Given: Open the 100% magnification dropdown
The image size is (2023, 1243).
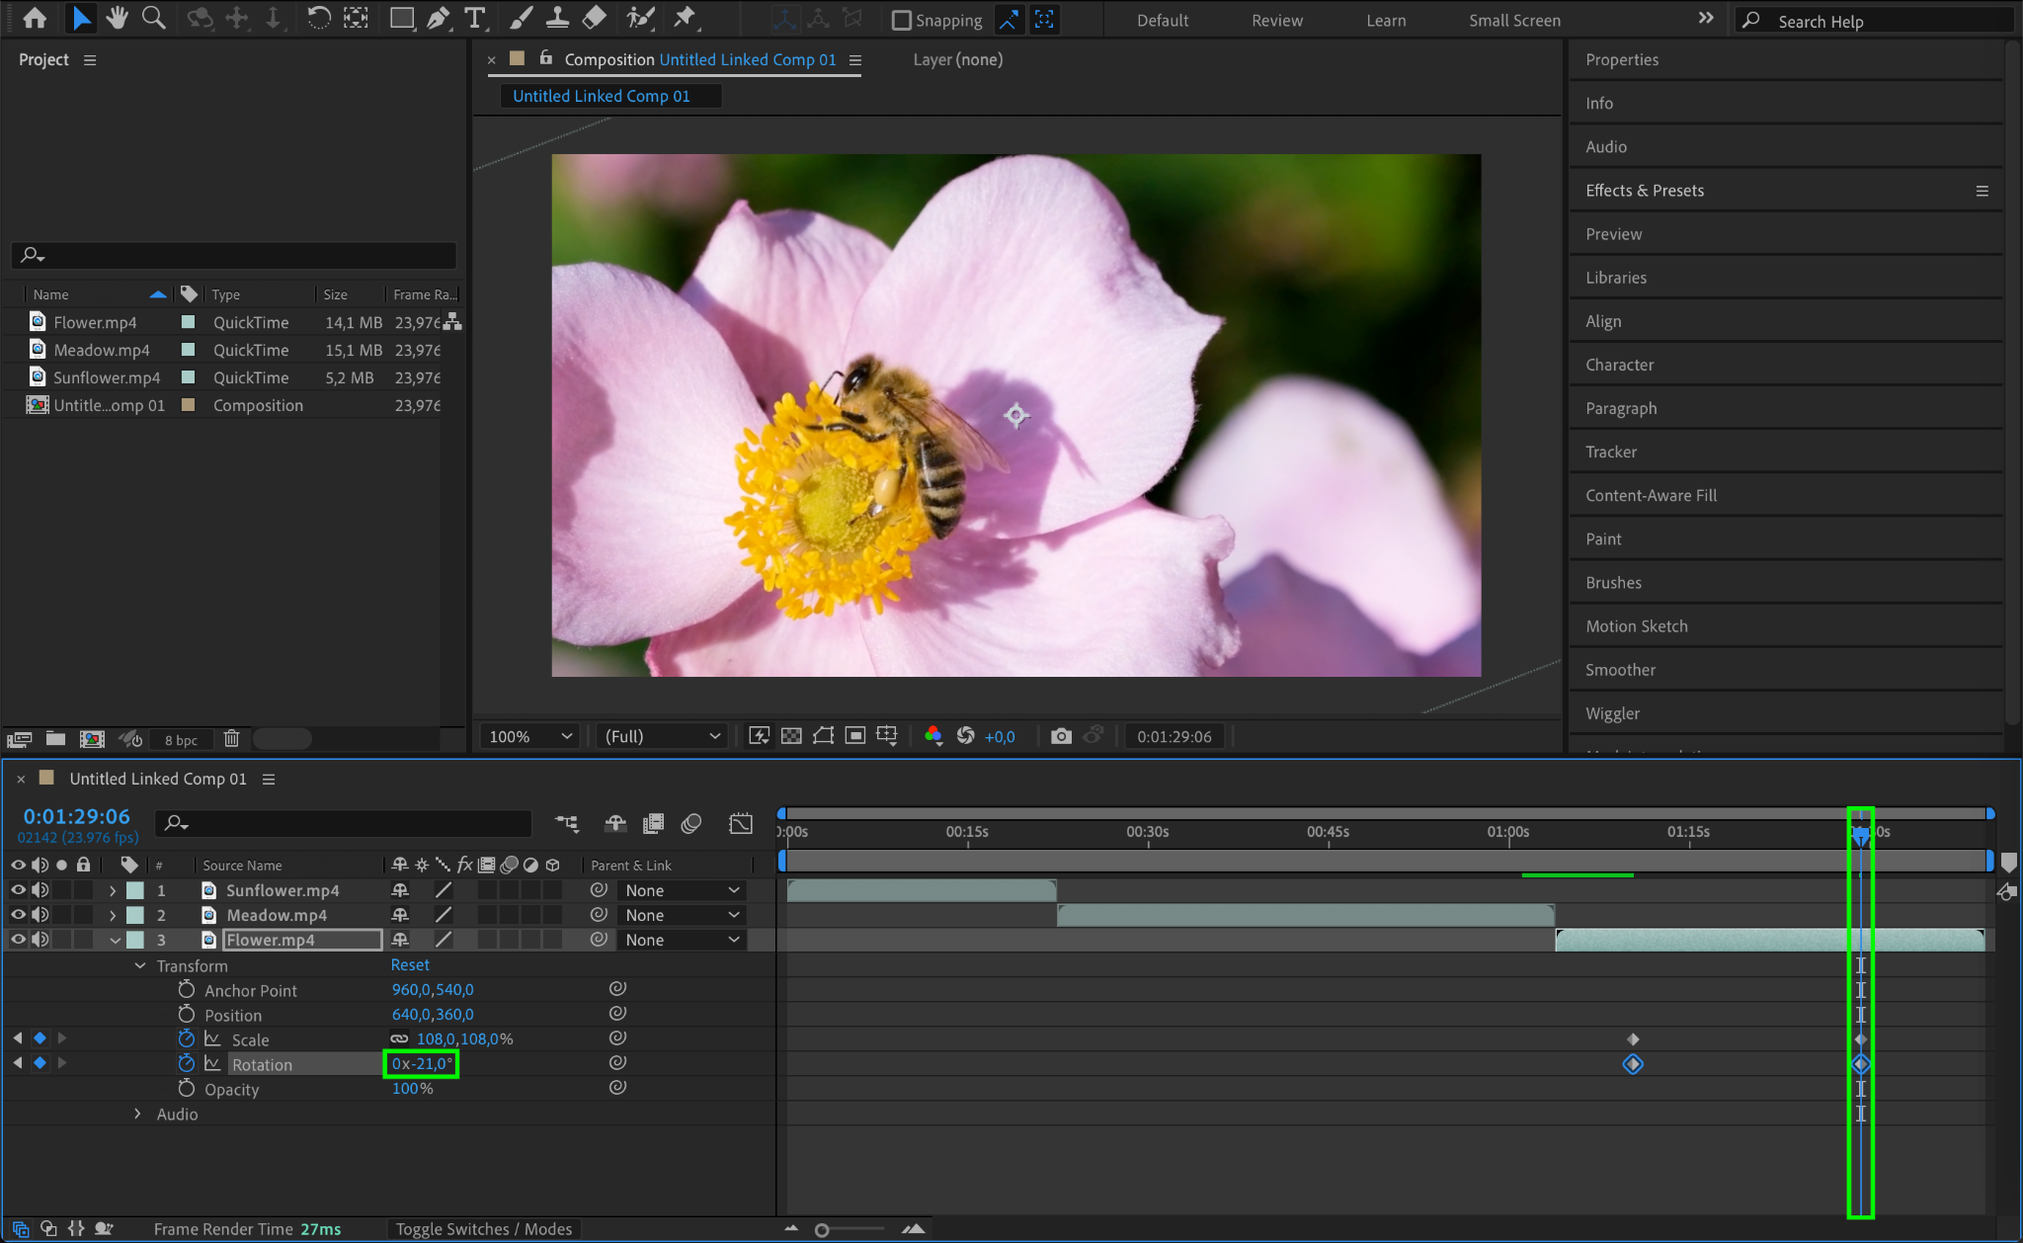Looking at the screenshot, I should click(530, 736).
